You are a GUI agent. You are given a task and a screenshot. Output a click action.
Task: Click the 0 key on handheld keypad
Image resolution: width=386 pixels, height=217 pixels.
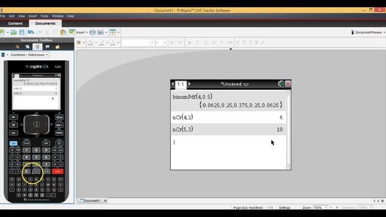pos(27,171)
